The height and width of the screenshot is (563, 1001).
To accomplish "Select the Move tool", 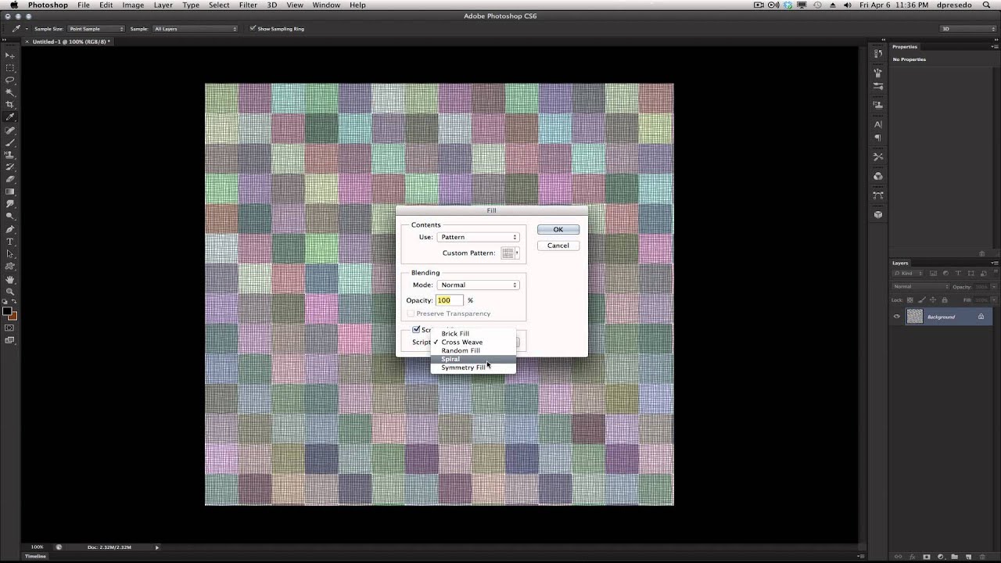I will (10, 56).
